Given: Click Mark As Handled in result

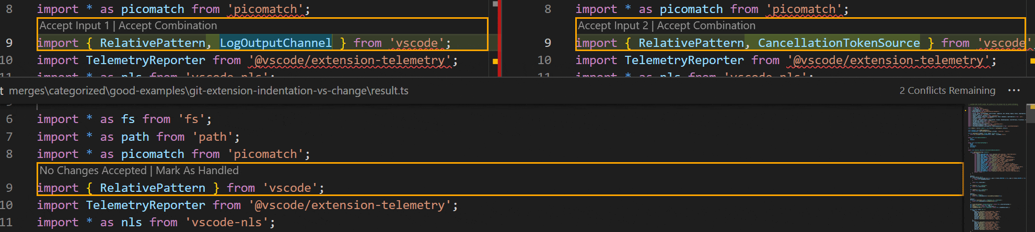Looking at the screenshot, I should (197, 170).
